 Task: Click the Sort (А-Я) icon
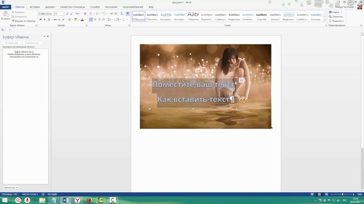click(122, 14)
